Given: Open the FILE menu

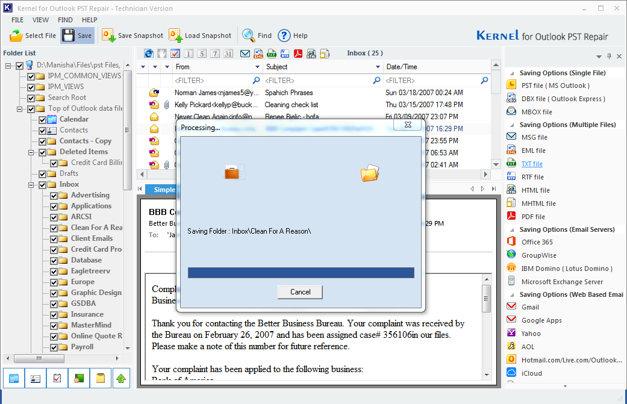Looking at the screenshot, I should (x=17, y=20).
